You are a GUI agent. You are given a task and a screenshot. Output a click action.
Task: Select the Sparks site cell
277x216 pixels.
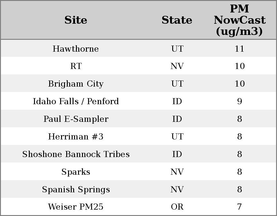pos(76,172)
